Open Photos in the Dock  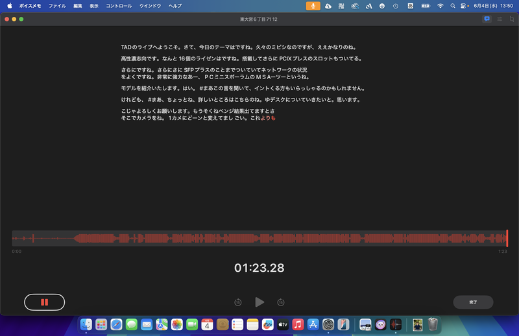point(176,324)
